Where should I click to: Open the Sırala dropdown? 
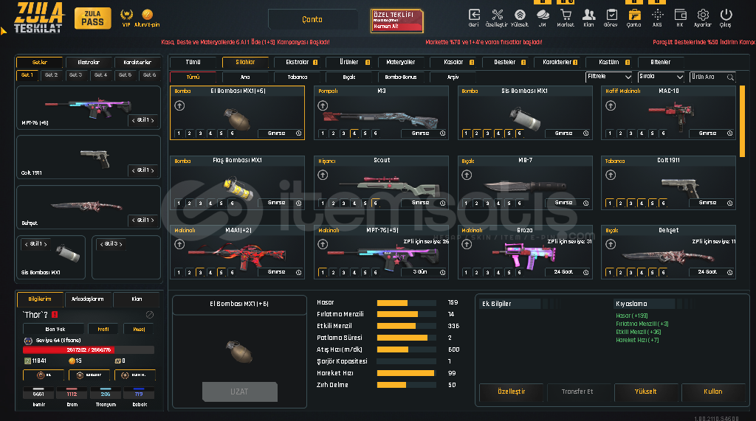[x=661, y=77]
